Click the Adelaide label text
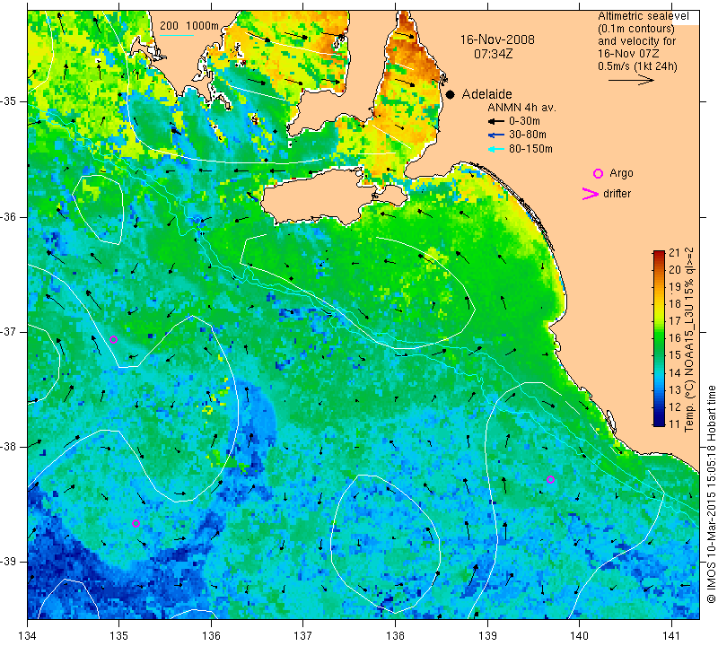Screen dimensions: 718x646 (486, 94)
